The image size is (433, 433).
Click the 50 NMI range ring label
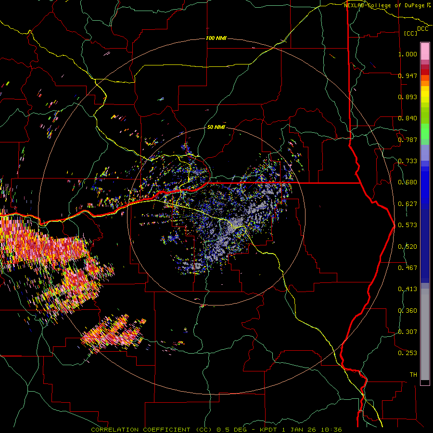(x=216, y=127)
